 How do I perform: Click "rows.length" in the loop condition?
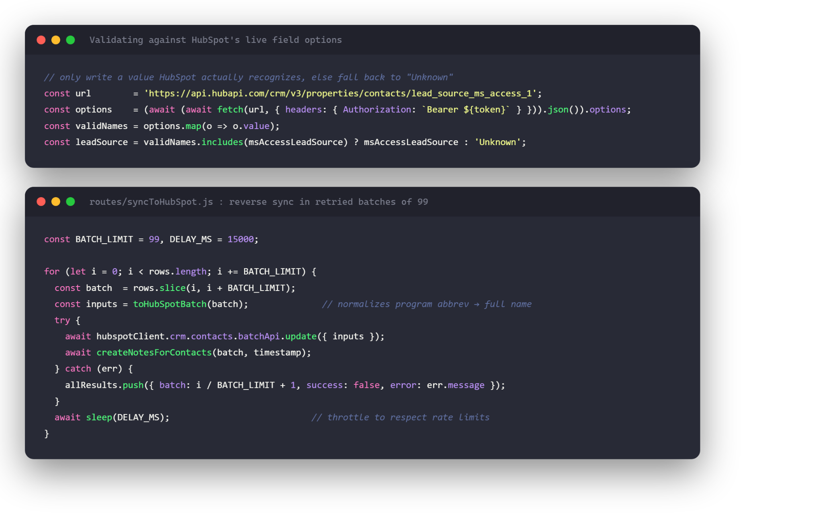pos(177,272)
